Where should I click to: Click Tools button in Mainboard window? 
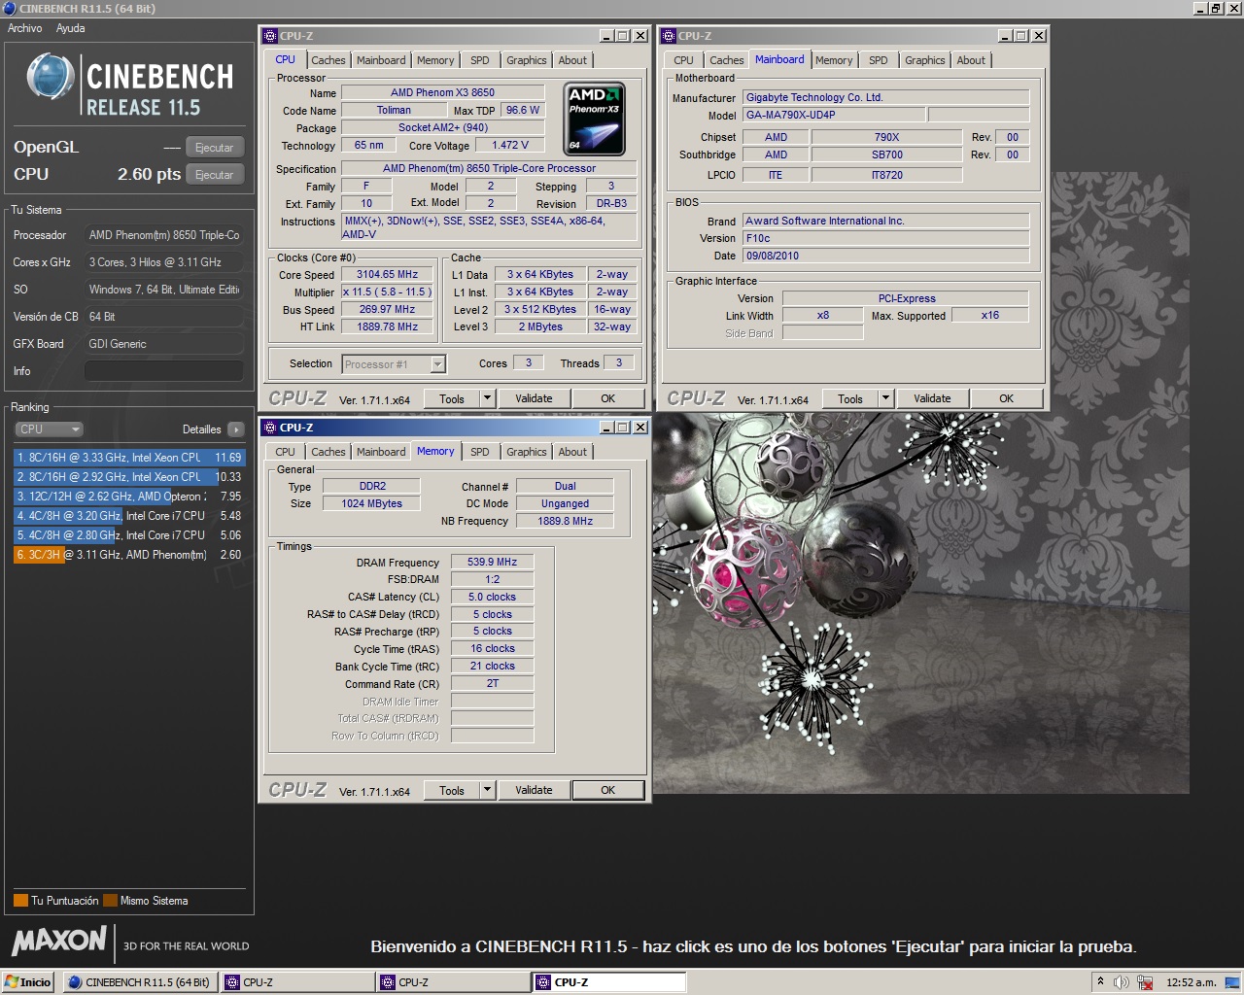point(850,398)
